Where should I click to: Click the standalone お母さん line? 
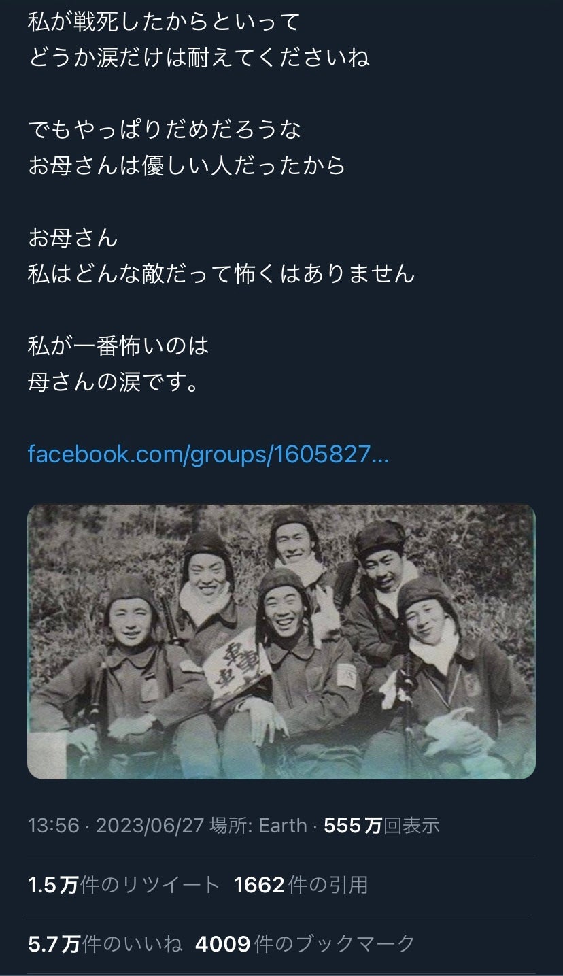[73, 238]
